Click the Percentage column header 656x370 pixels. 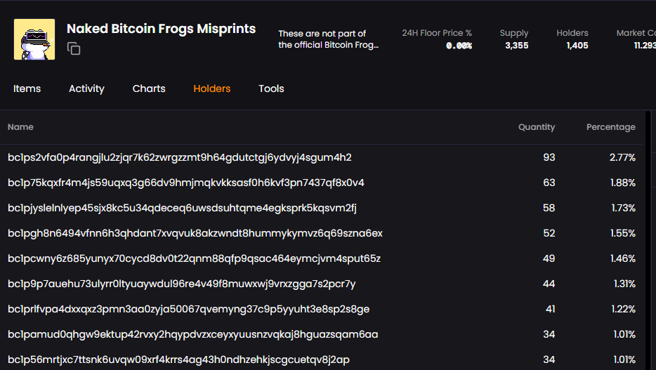point(611,127)
